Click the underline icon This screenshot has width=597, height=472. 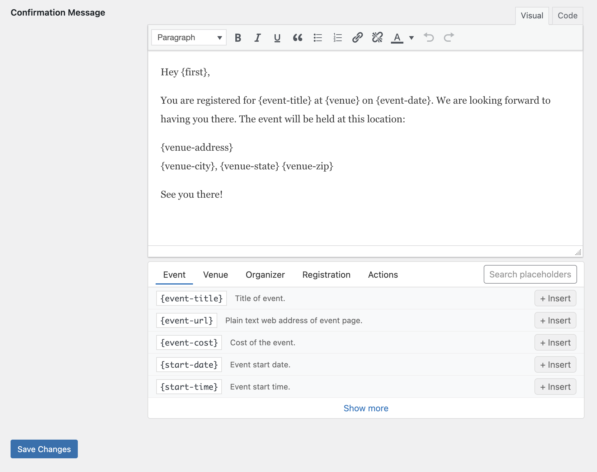[x=277, y=38]
